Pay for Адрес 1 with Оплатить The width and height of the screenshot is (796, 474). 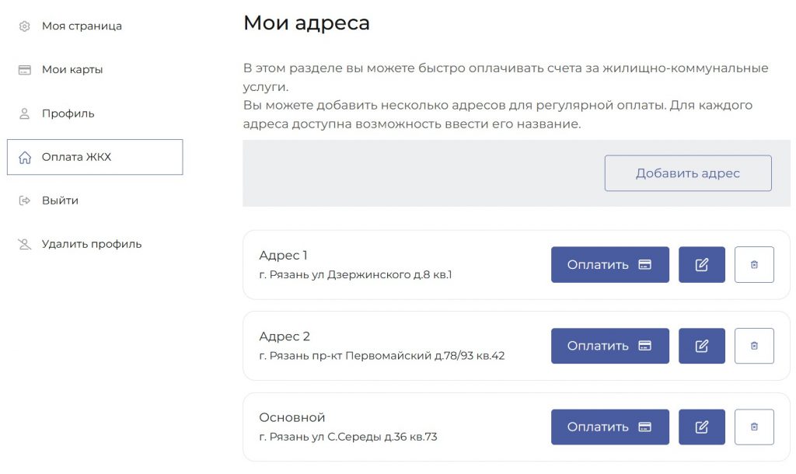coord(609,265)
